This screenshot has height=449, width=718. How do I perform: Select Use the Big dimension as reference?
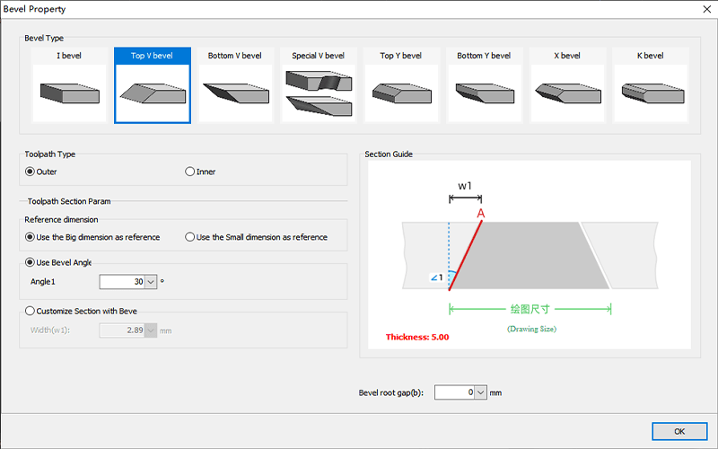click(x=30, y=237)
